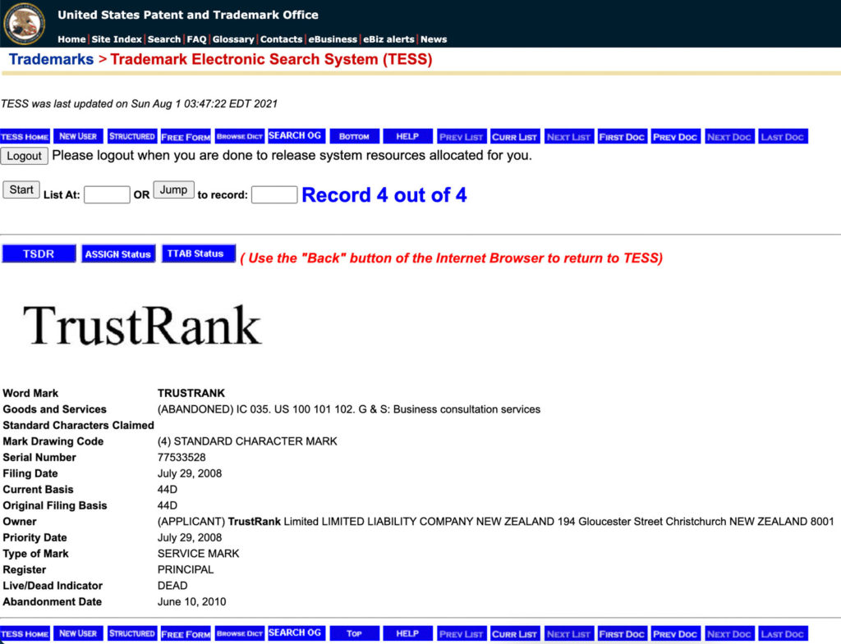Screen dimensions: 841x644
Task: Go to Trademarks breadcrumb link
Action: click(x=51, y=59)
